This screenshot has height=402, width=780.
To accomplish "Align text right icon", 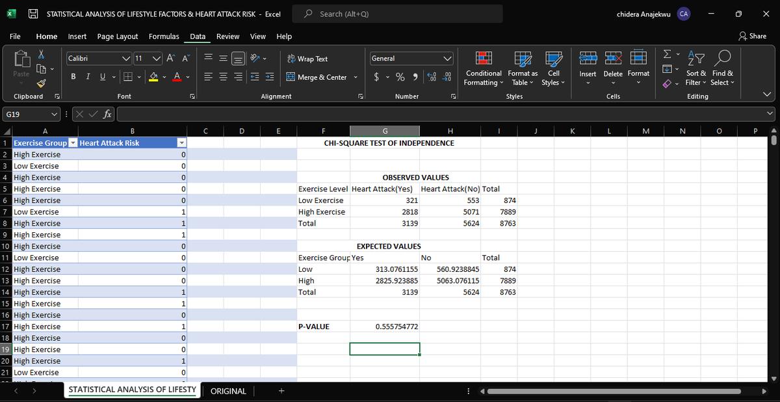I will click(x=239, y=77).
